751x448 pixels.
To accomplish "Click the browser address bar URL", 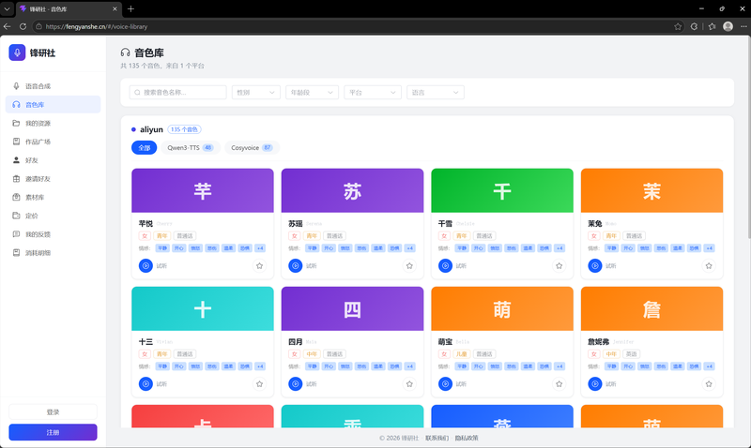I will point(97,27).
